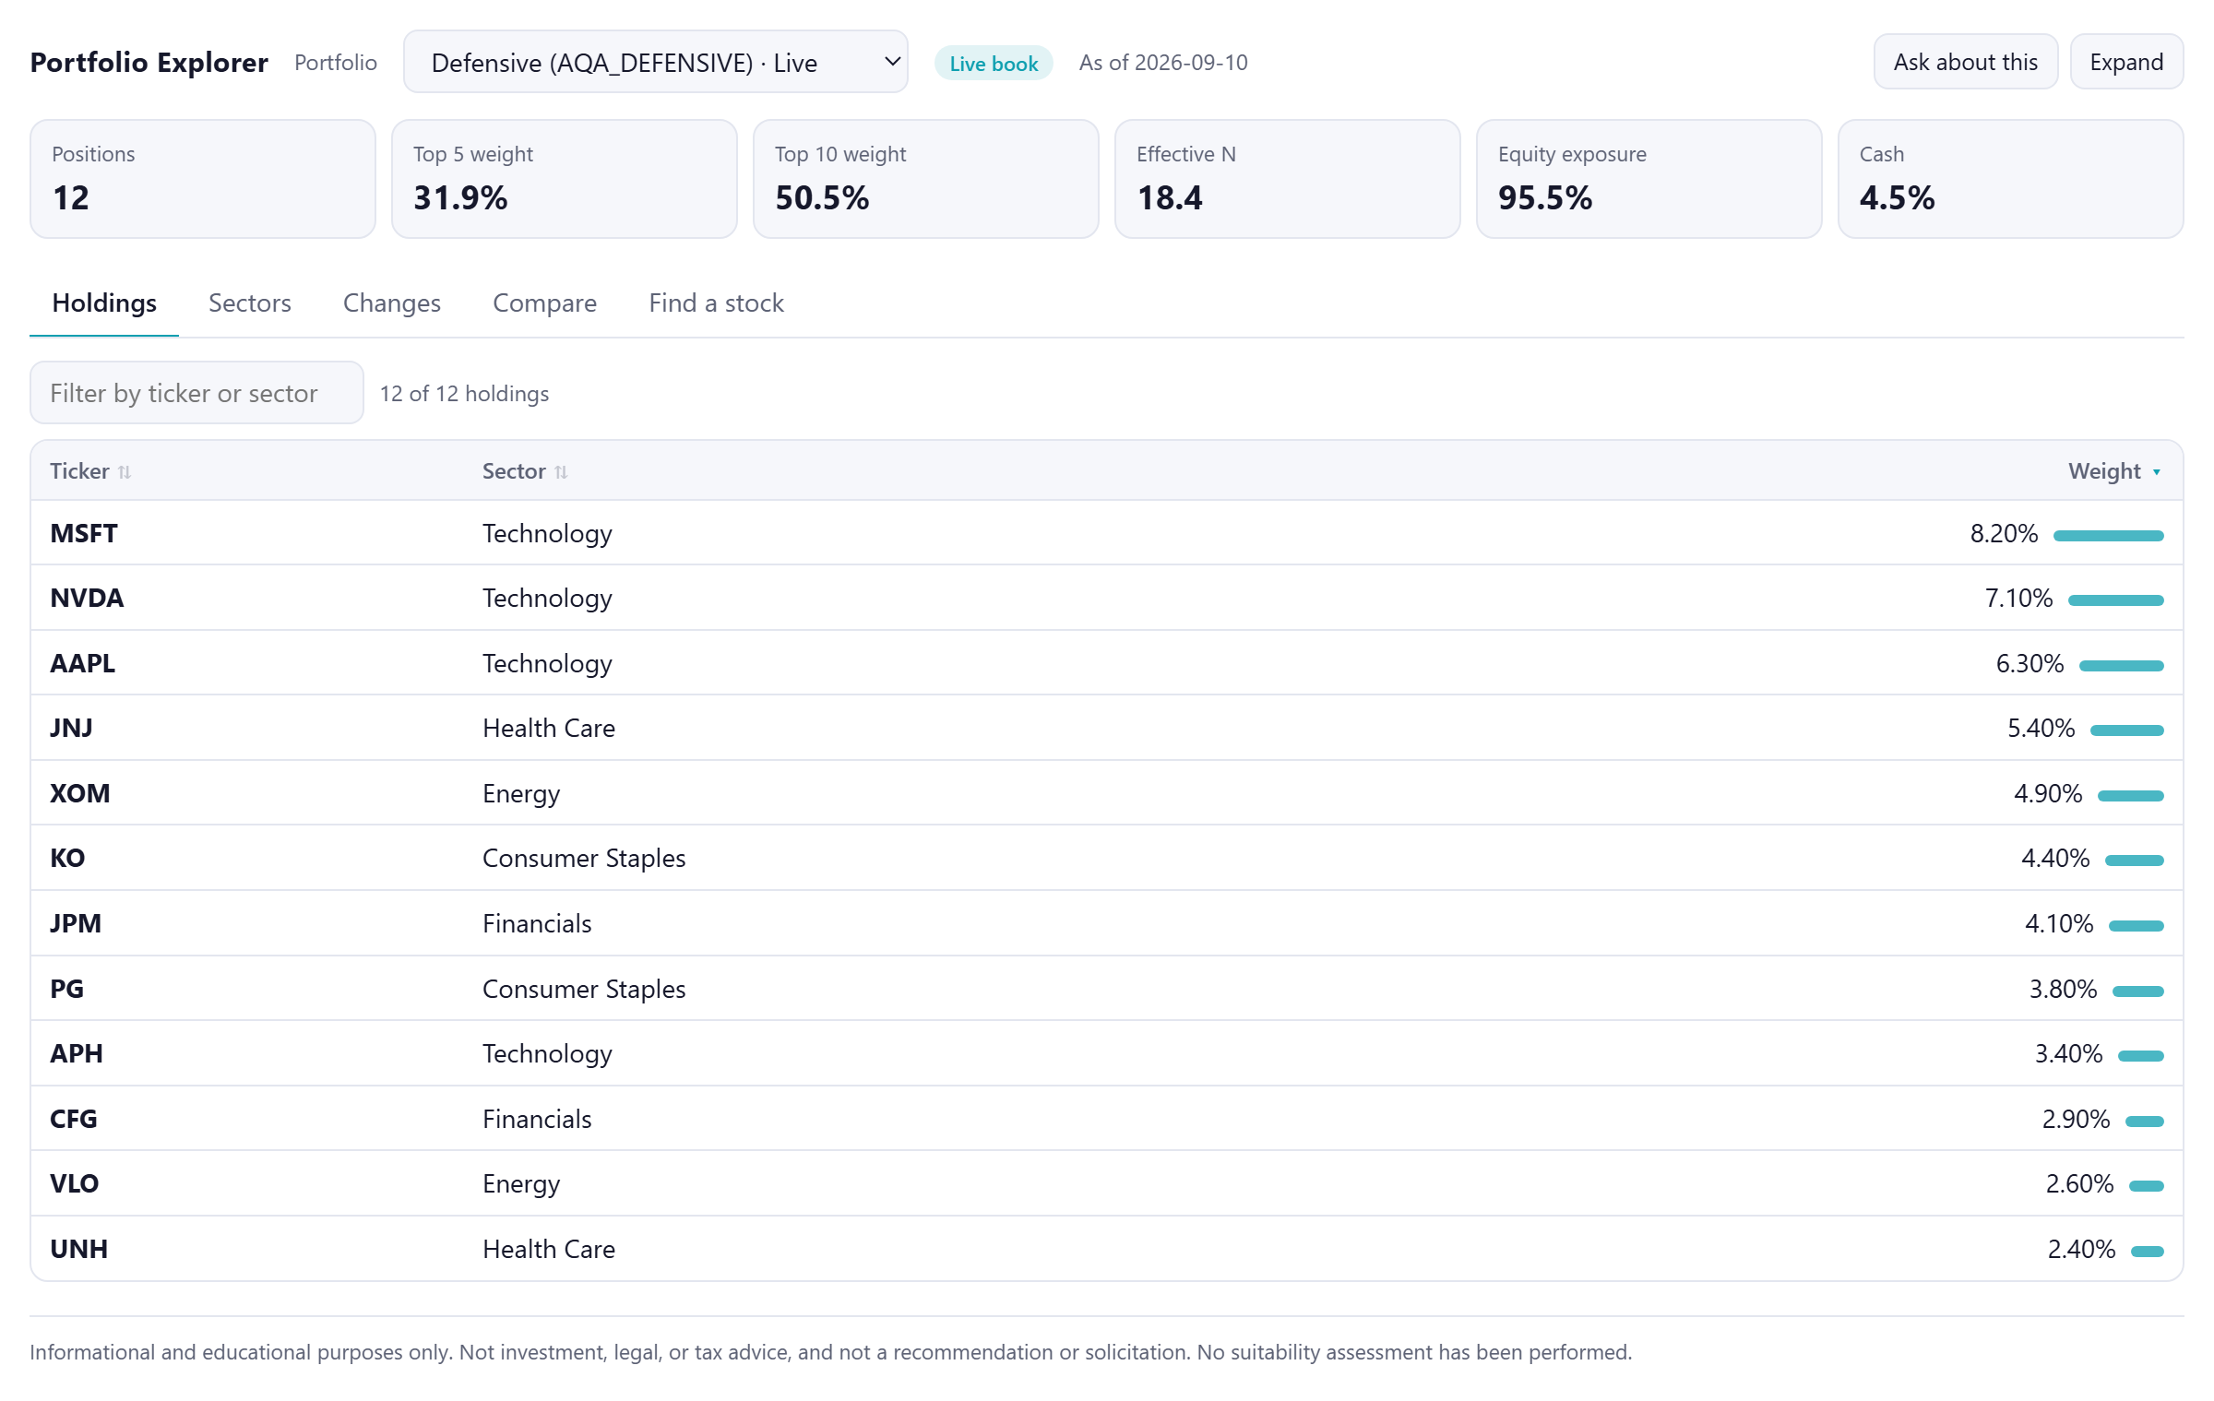Select the JPM ticker
Screen dimensions: 2214x1401
[x=76, y=924]
